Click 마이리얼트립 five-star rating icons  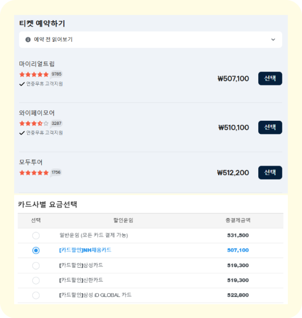(34, 74)
